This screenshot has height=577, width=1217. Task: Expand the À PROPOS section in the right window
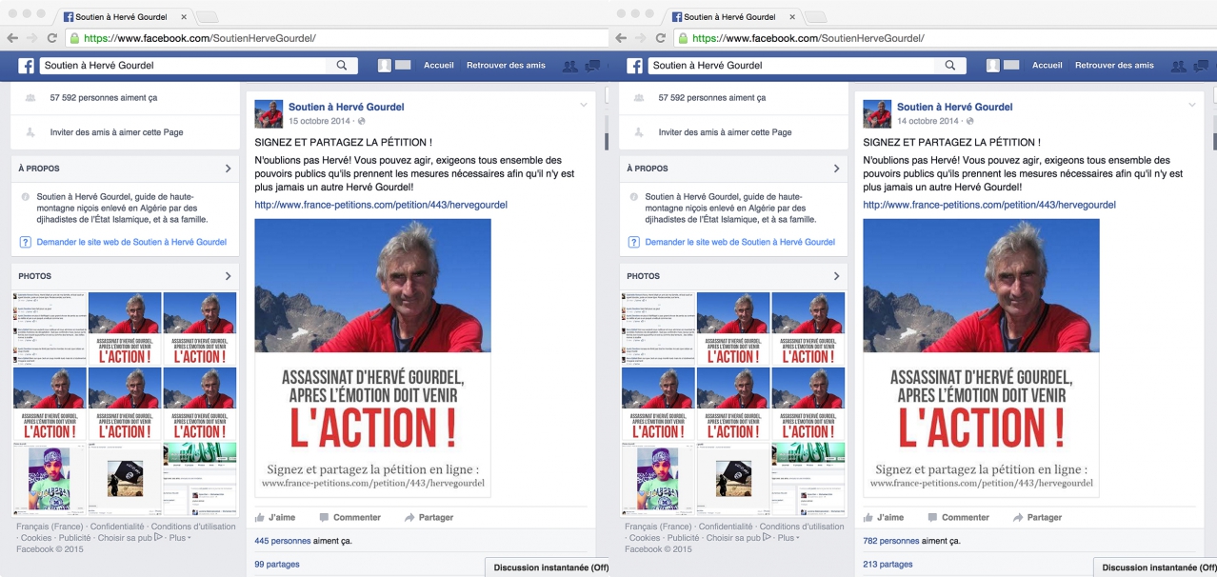click(x=836, y=169)
